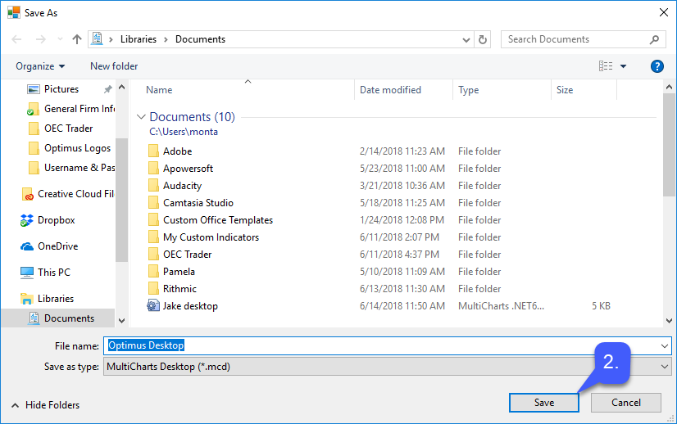Open the Save as type dropdown

coord(388,367)
